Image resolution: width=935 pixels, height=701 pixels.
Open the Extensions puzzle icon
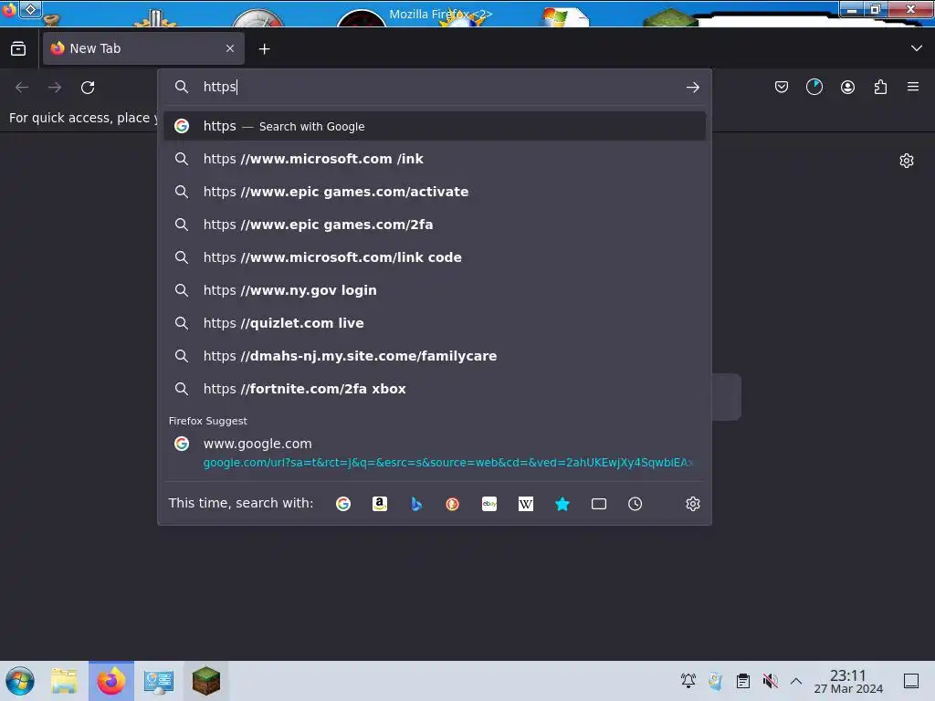(x=880, y=88)
